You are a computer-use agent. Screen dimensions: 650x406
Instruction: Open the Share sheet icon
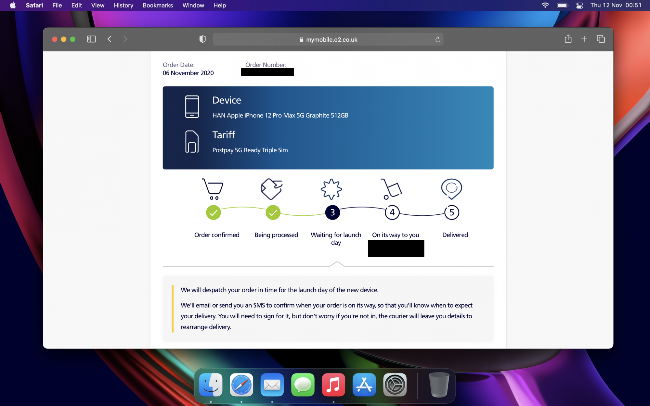(x=568, y=39)
